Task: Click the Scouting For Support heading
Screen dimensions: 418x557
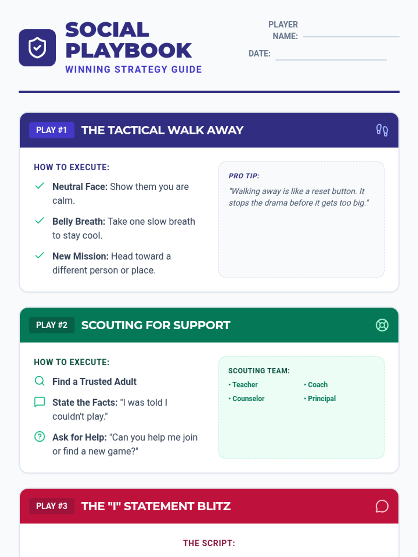Action: [x=156, y=325]
